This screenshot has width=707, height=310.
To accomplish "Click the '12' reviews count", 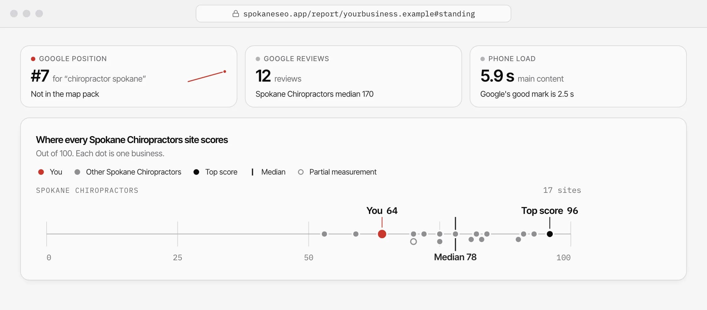I will 263,76.
